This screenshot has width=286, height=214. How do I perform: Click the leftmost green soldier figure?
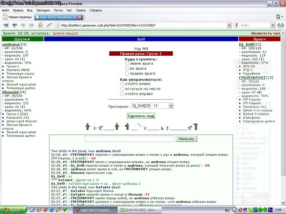pos(88,126)
